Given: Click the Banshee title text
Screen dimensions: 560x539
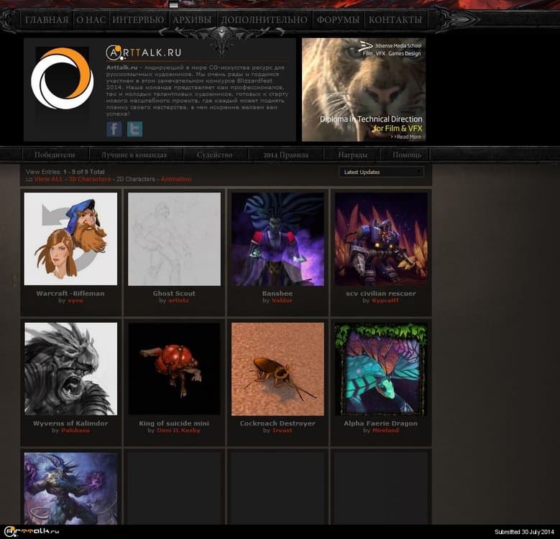Looking at the screenshot, I should click(277, 293).
